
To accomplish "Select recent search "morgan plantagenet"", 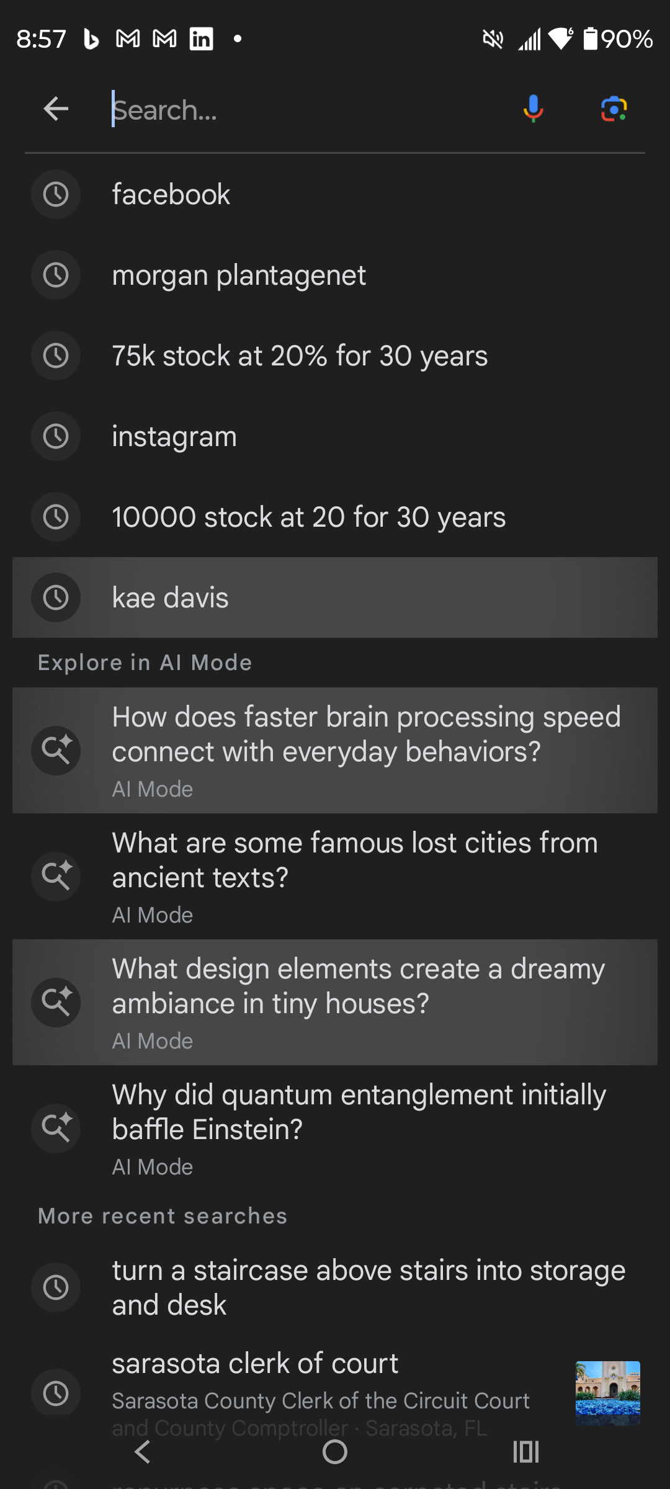I will tap(239, 275).
